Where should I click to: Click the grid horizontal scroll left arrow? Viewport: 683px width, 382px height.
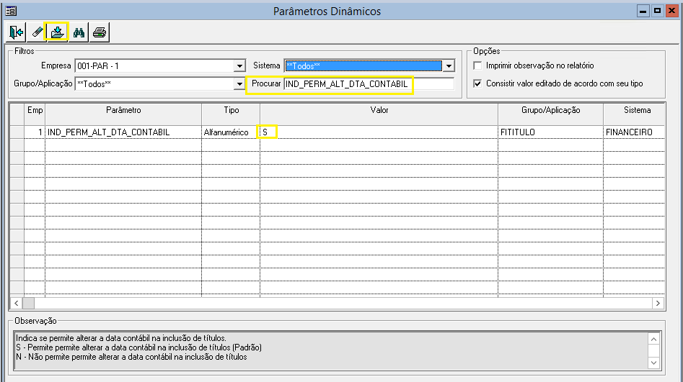pos(16,303)
